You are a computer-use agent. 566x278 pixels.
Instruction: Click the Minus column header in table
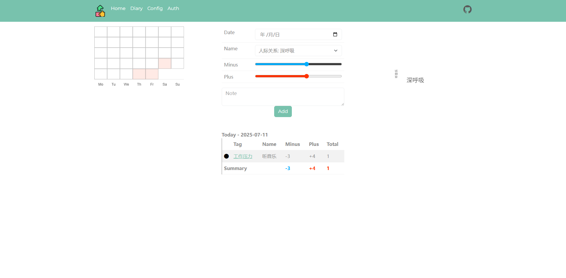click(x=292, y=144)
